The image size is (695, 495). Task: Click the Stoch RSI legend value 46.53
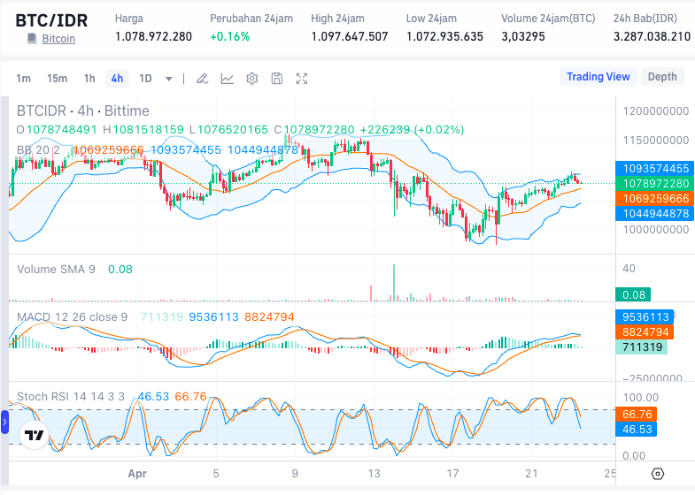(x=153, y=396)
